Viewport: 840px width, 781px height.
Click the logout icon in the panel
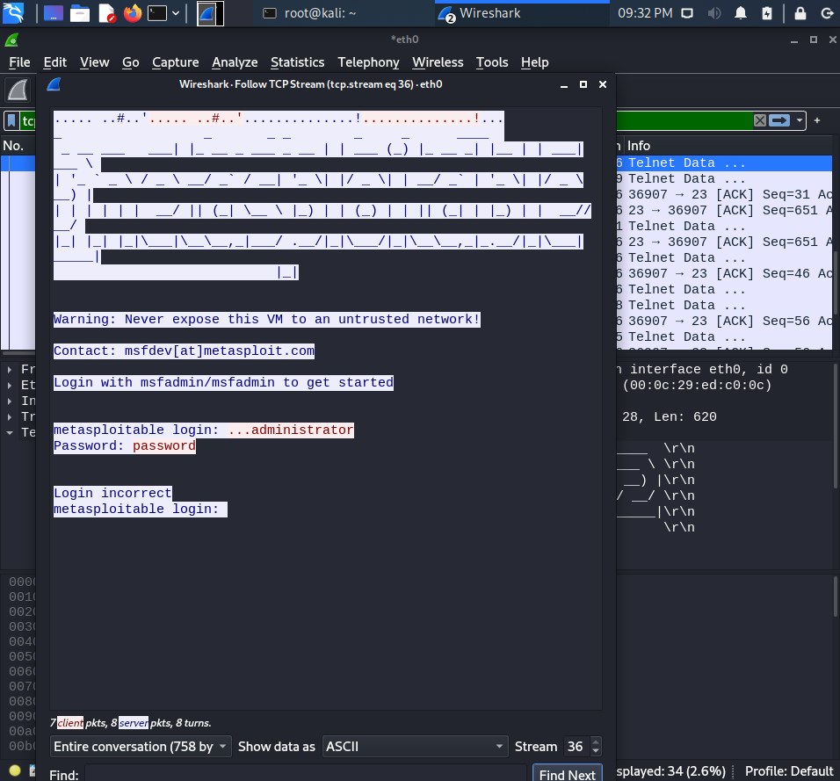click(827, 13)
